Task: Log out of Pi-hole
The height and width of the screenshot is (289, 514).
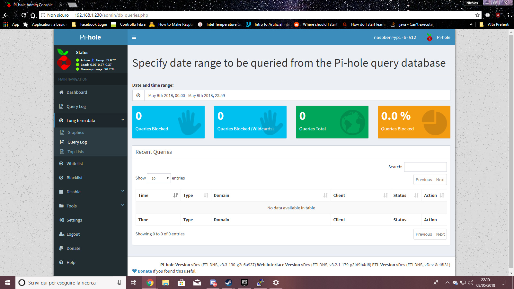Action: [x=91, y=234]
